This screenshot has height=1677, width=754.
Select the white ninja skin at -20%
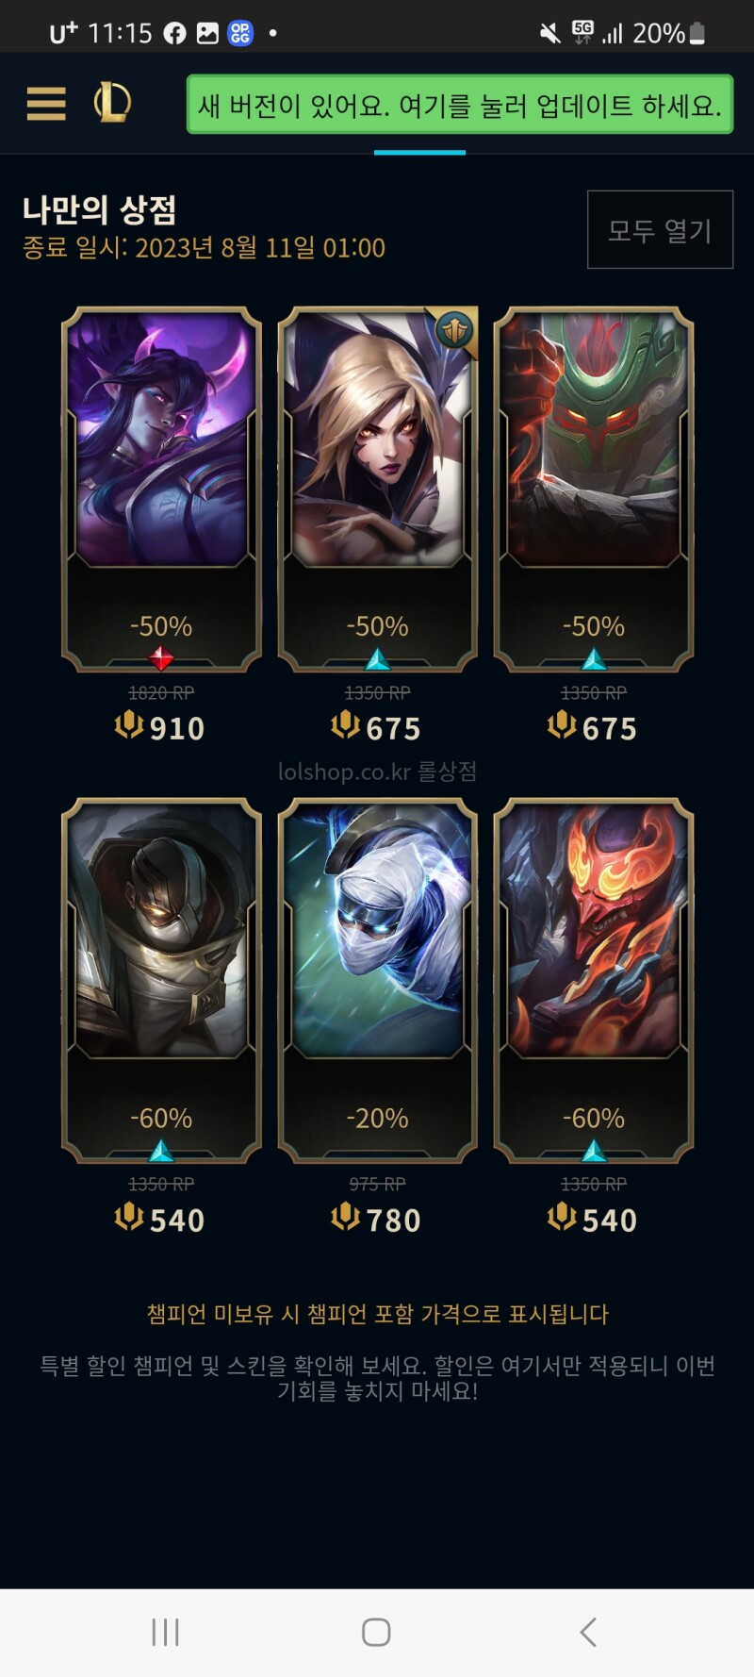pyautogui.click(x=378, y=981)
